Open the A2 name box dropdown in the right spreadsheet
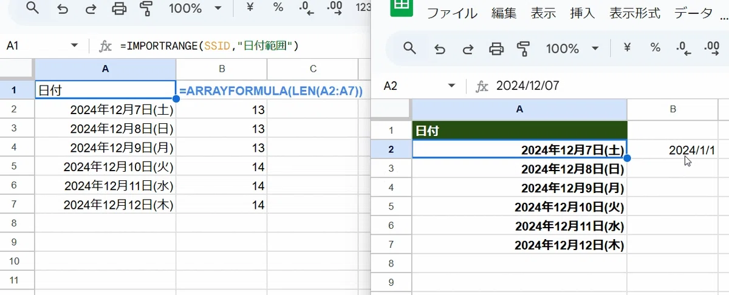 pos(451,86)
